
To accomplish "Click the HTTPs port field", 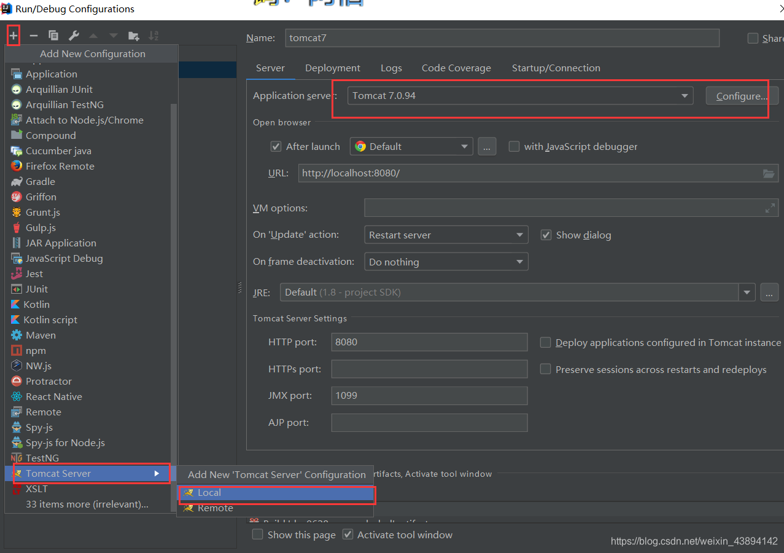I will click(x=429, y=369).
